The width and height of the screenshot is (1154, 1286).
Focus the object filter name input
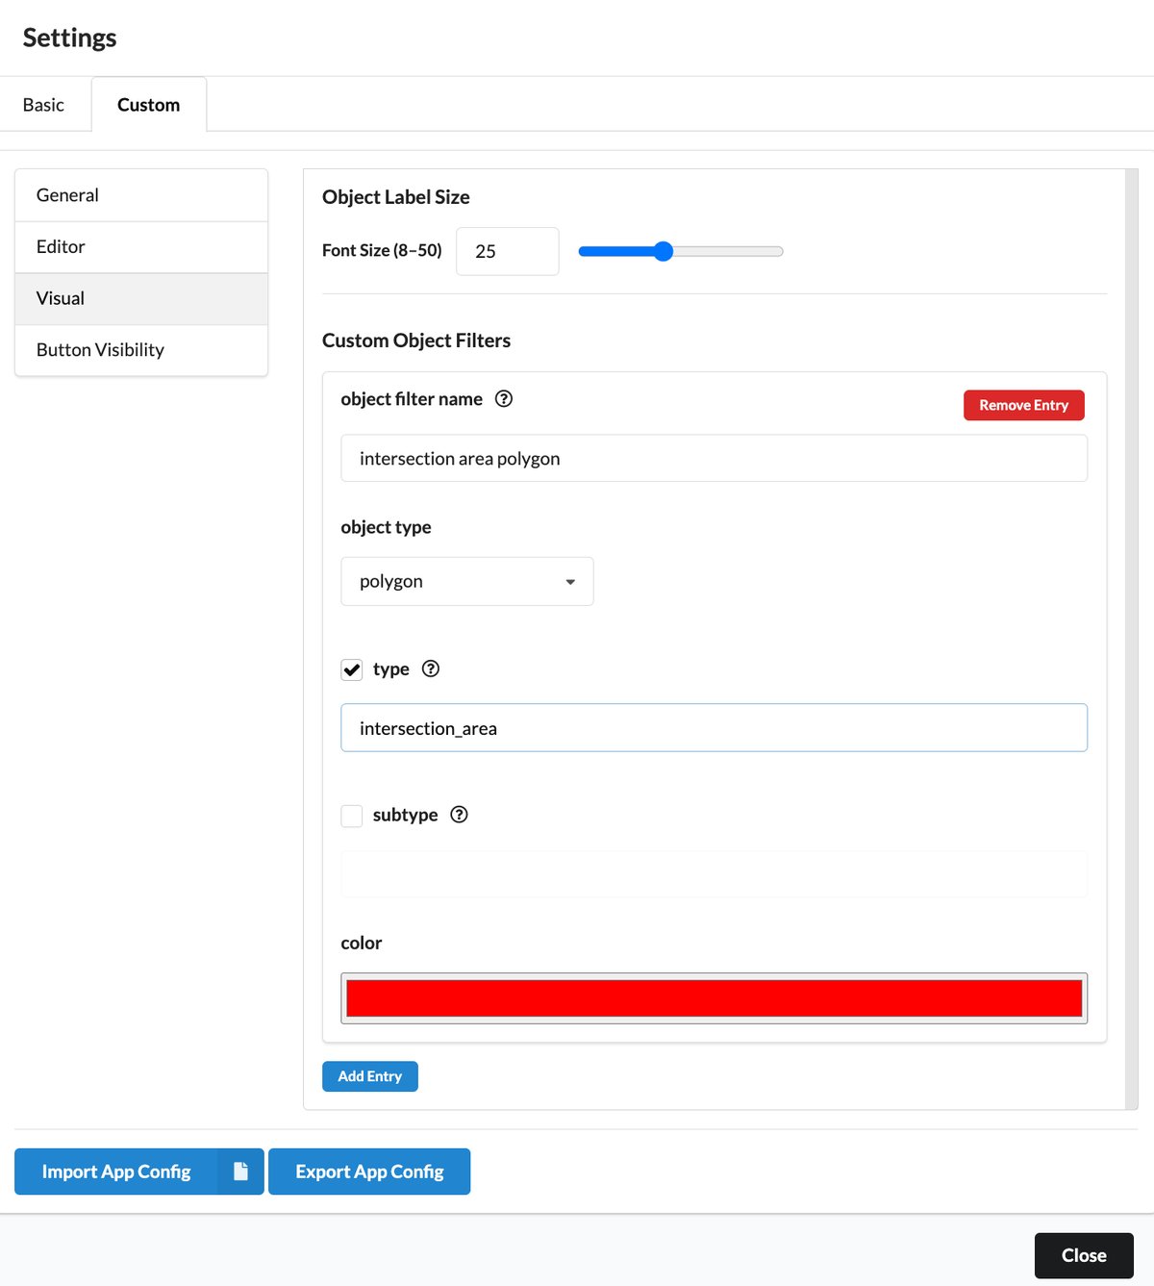tap(715, 459)
